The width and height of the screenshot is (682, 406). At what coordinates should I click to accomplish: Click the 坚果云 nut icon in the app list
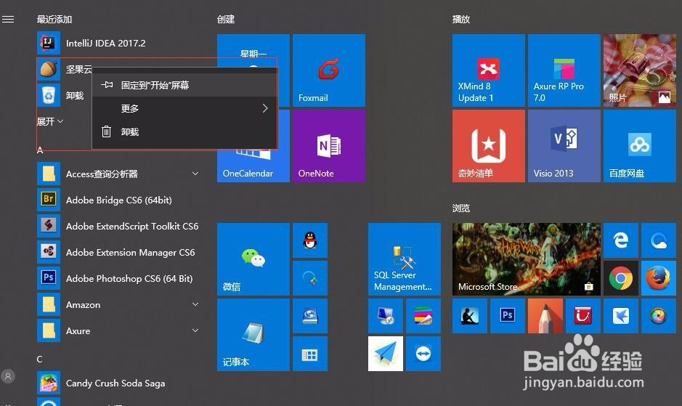pyautogui.click(x=48, y=69)
